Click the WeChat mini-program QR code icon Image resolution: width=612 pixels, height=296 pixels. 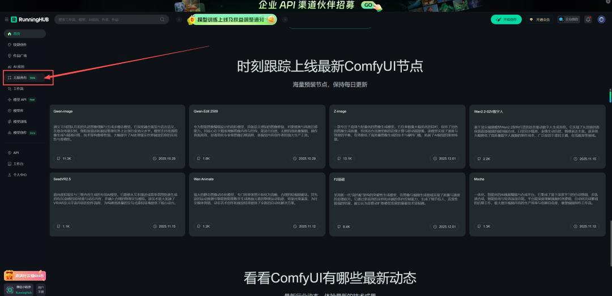tap(10, 290)
